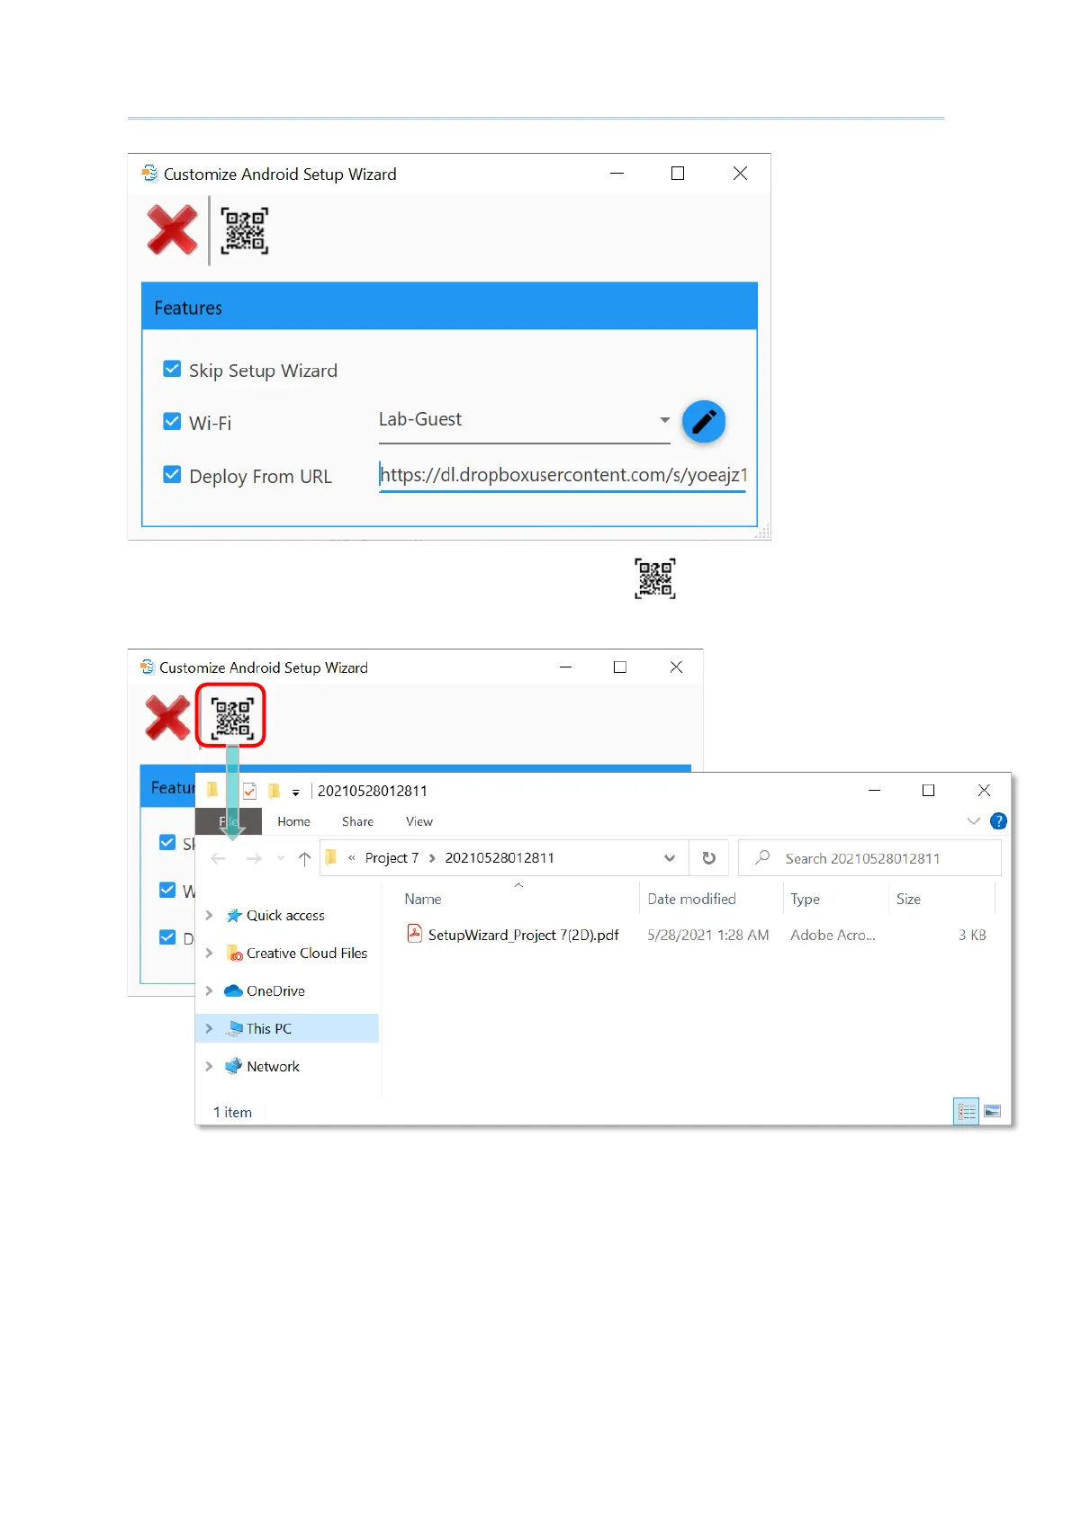
Task: Open the Quick Access Toolbar customize dropdown
Action: (x=295, y=793)
